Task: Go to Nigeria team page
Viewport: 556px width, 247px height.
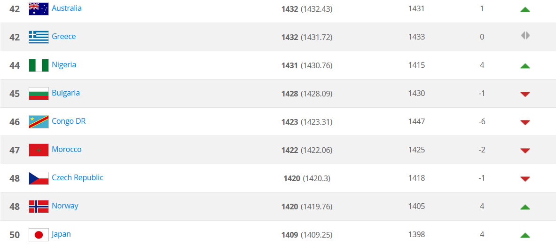Action: tap(64, 64)
